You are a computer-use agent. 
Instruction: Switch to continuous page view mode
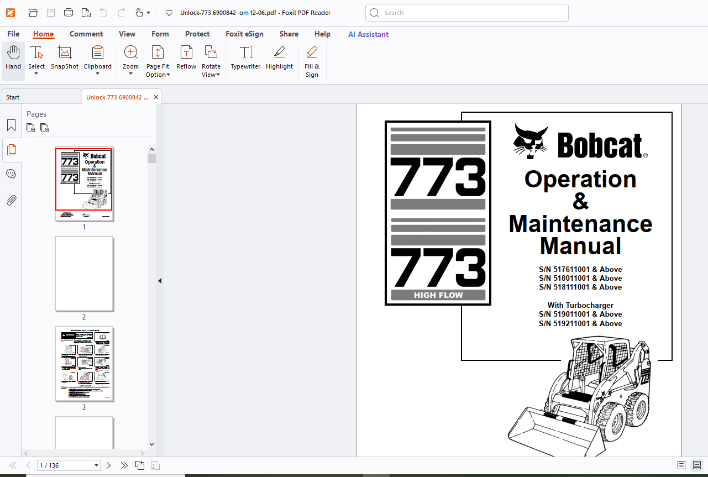pos(697,465)
